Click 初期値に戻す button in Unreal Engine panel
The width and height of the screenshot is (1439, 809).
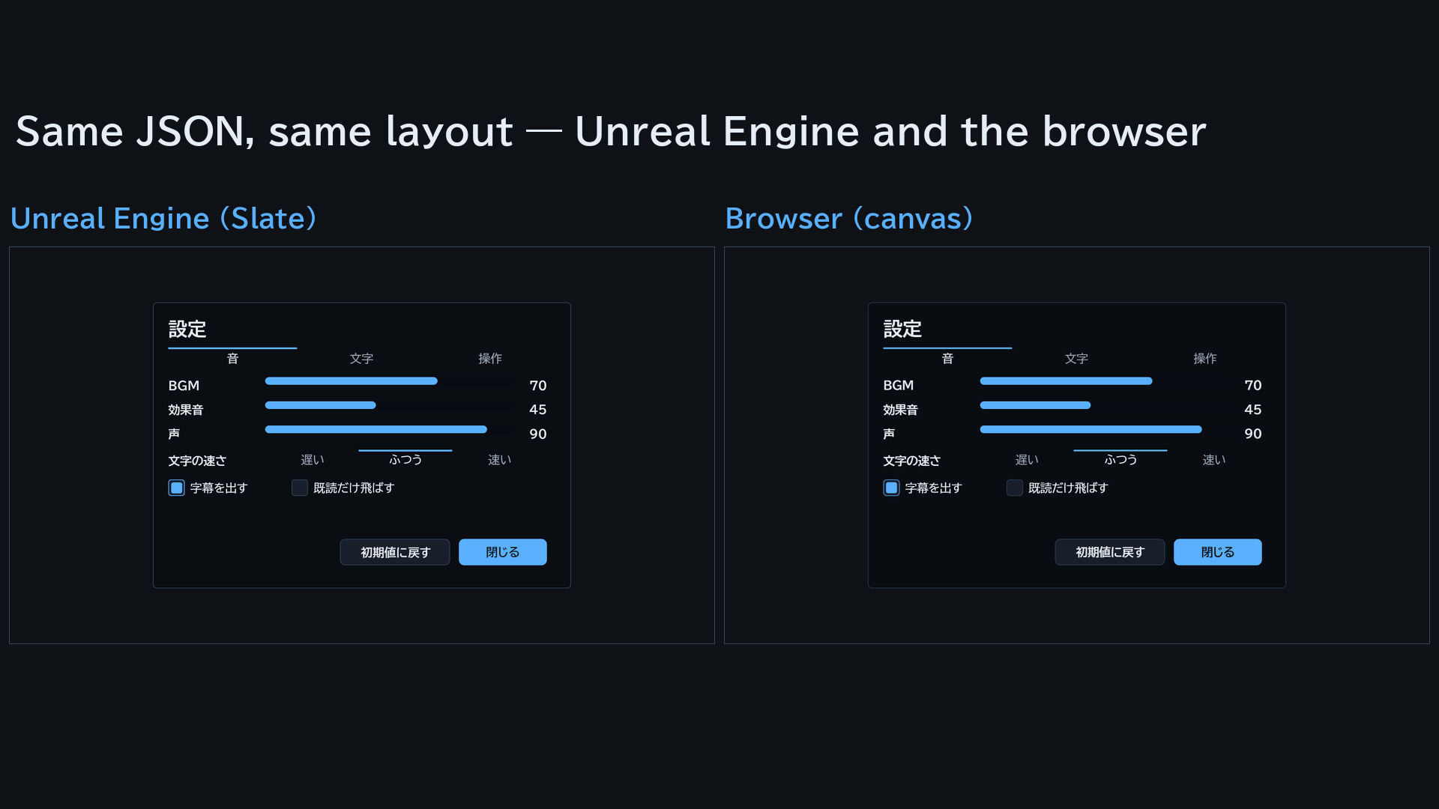[x=395, y=552]
